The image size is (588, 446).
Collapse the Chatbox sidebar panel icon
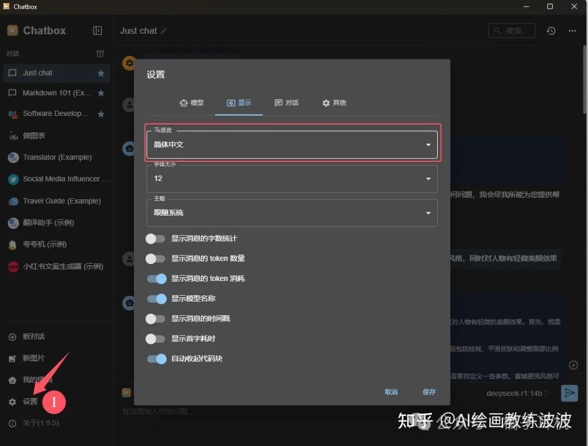click(x=97, y=30)
